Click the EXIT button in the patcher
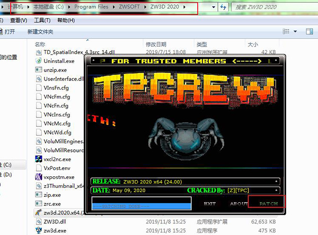 click(209, 203)
